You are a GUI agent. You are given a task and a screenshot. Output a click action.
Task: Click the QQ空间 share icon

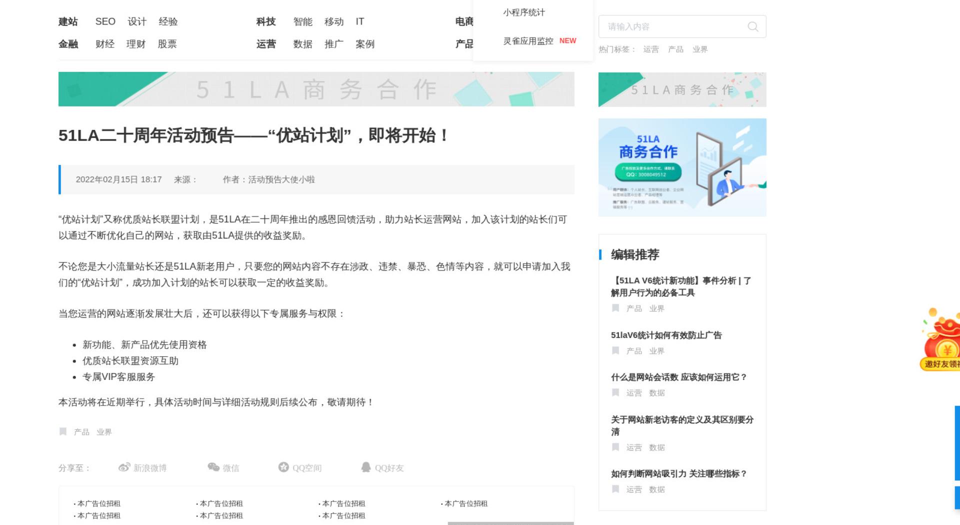coord(283,467)
